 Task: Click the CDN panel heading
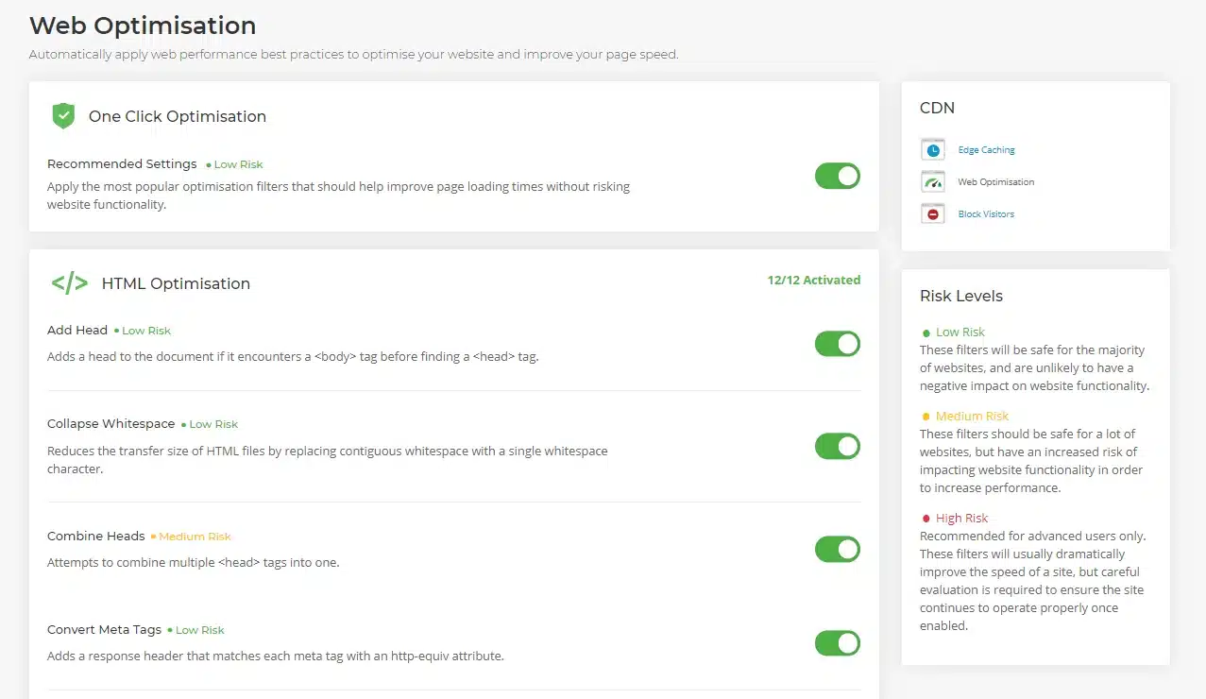tap(937, 109)
